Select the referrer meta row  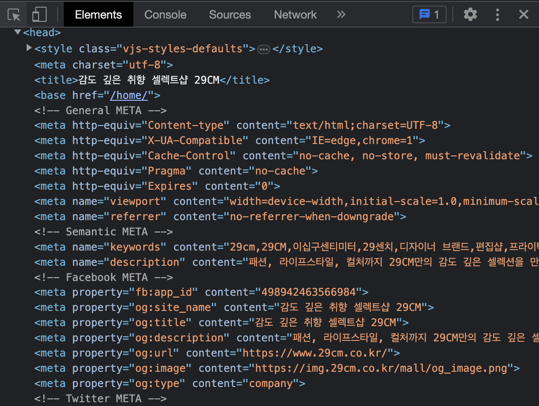[x=220, y=216]
